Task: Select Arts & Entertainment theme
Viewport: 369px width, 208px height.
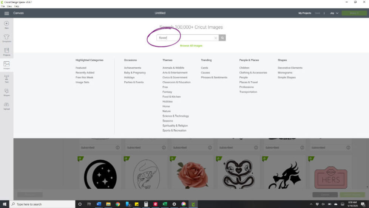Action: point(175,73)
